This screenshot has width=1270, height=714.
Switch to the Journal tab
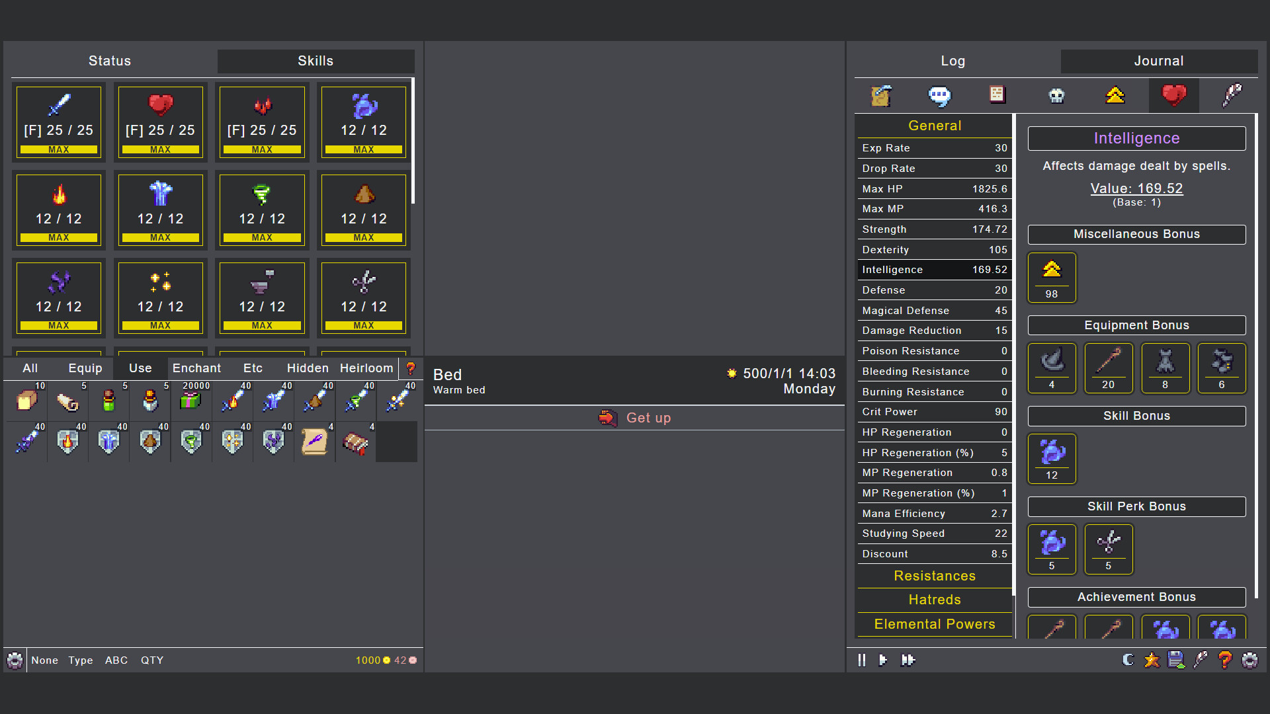click(x=1158, y=61)
